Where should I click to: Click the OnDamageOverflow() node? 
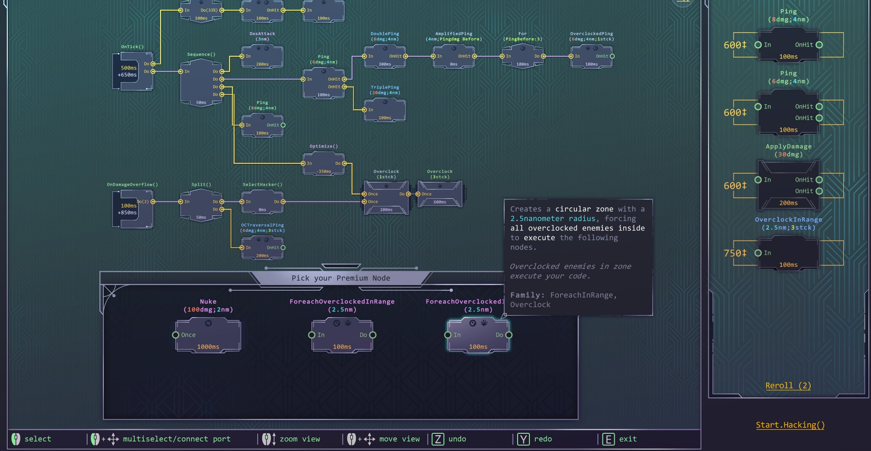coord(132,209)
